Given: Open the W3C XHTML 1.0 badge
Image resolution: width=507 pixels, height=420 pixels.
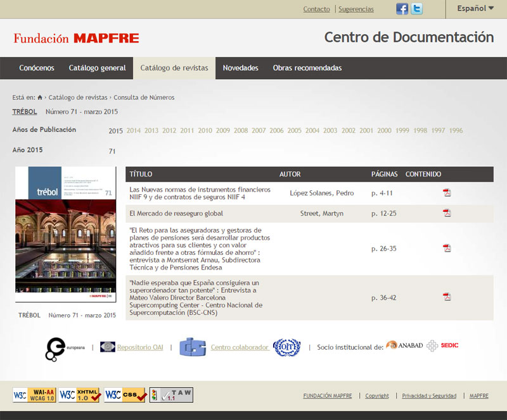Looking at the screenshot, I should 80,395.
